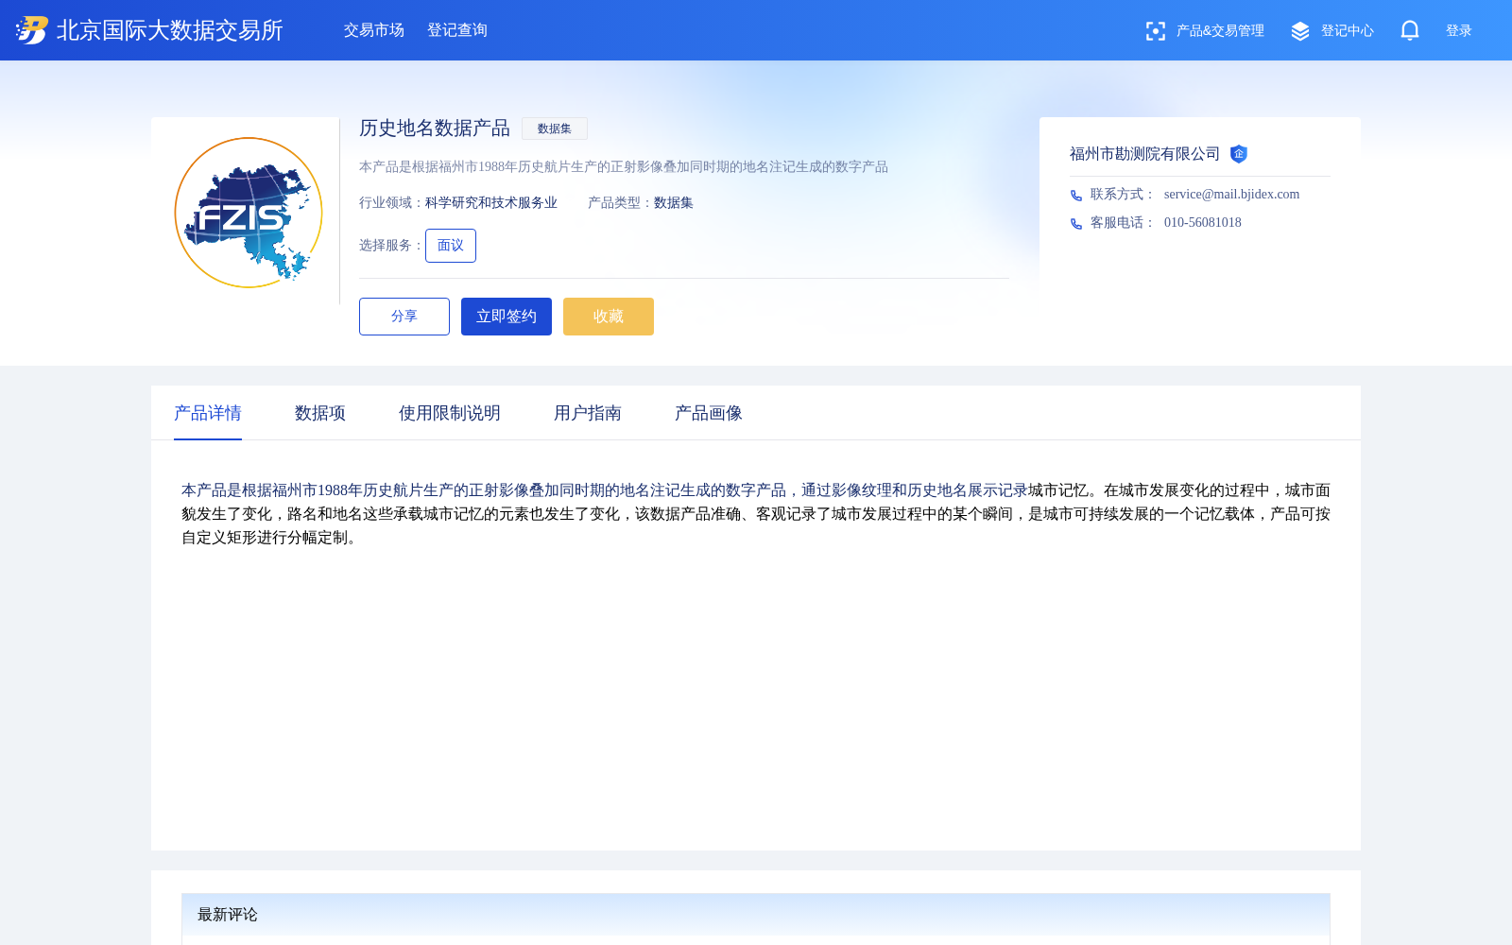Go to 登记中心 text link
This screenshot has width=1512, height=945.
(x=1348, y=31)
